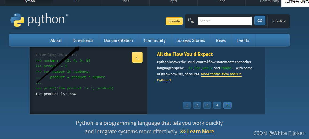Screen dimensions: 309x139
Task: Click the 'product = product * number' line
Action: (x=70, y=77)
